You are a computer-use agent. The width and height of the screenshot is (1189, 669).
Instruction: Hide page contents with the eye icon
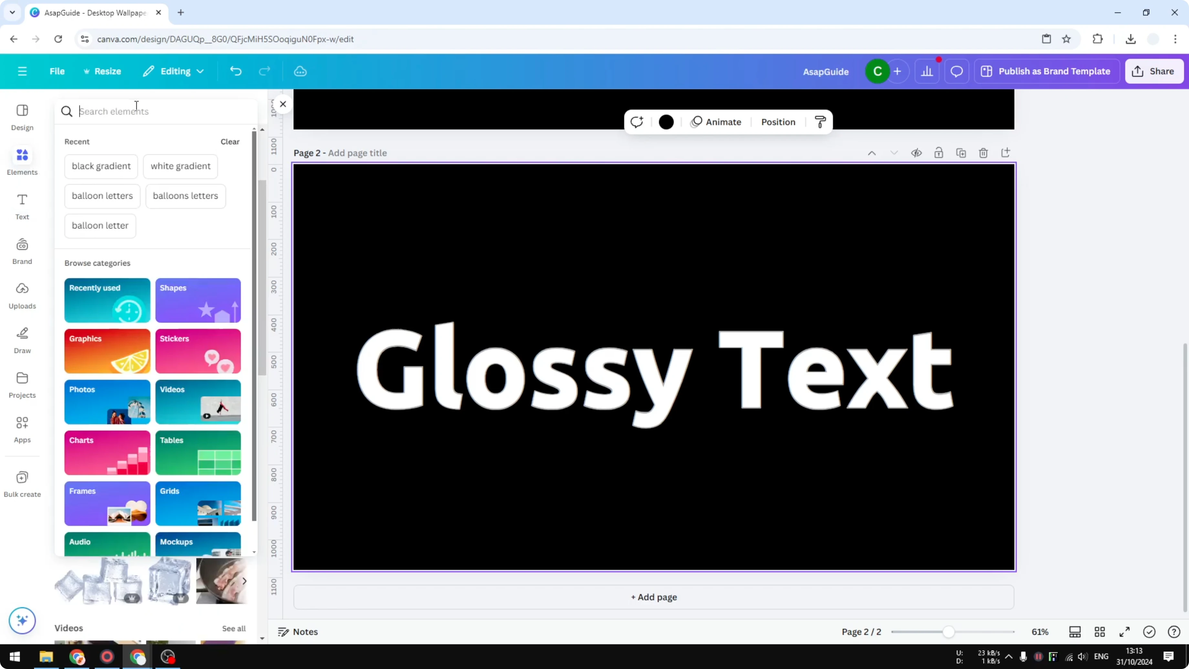(917, 152)
